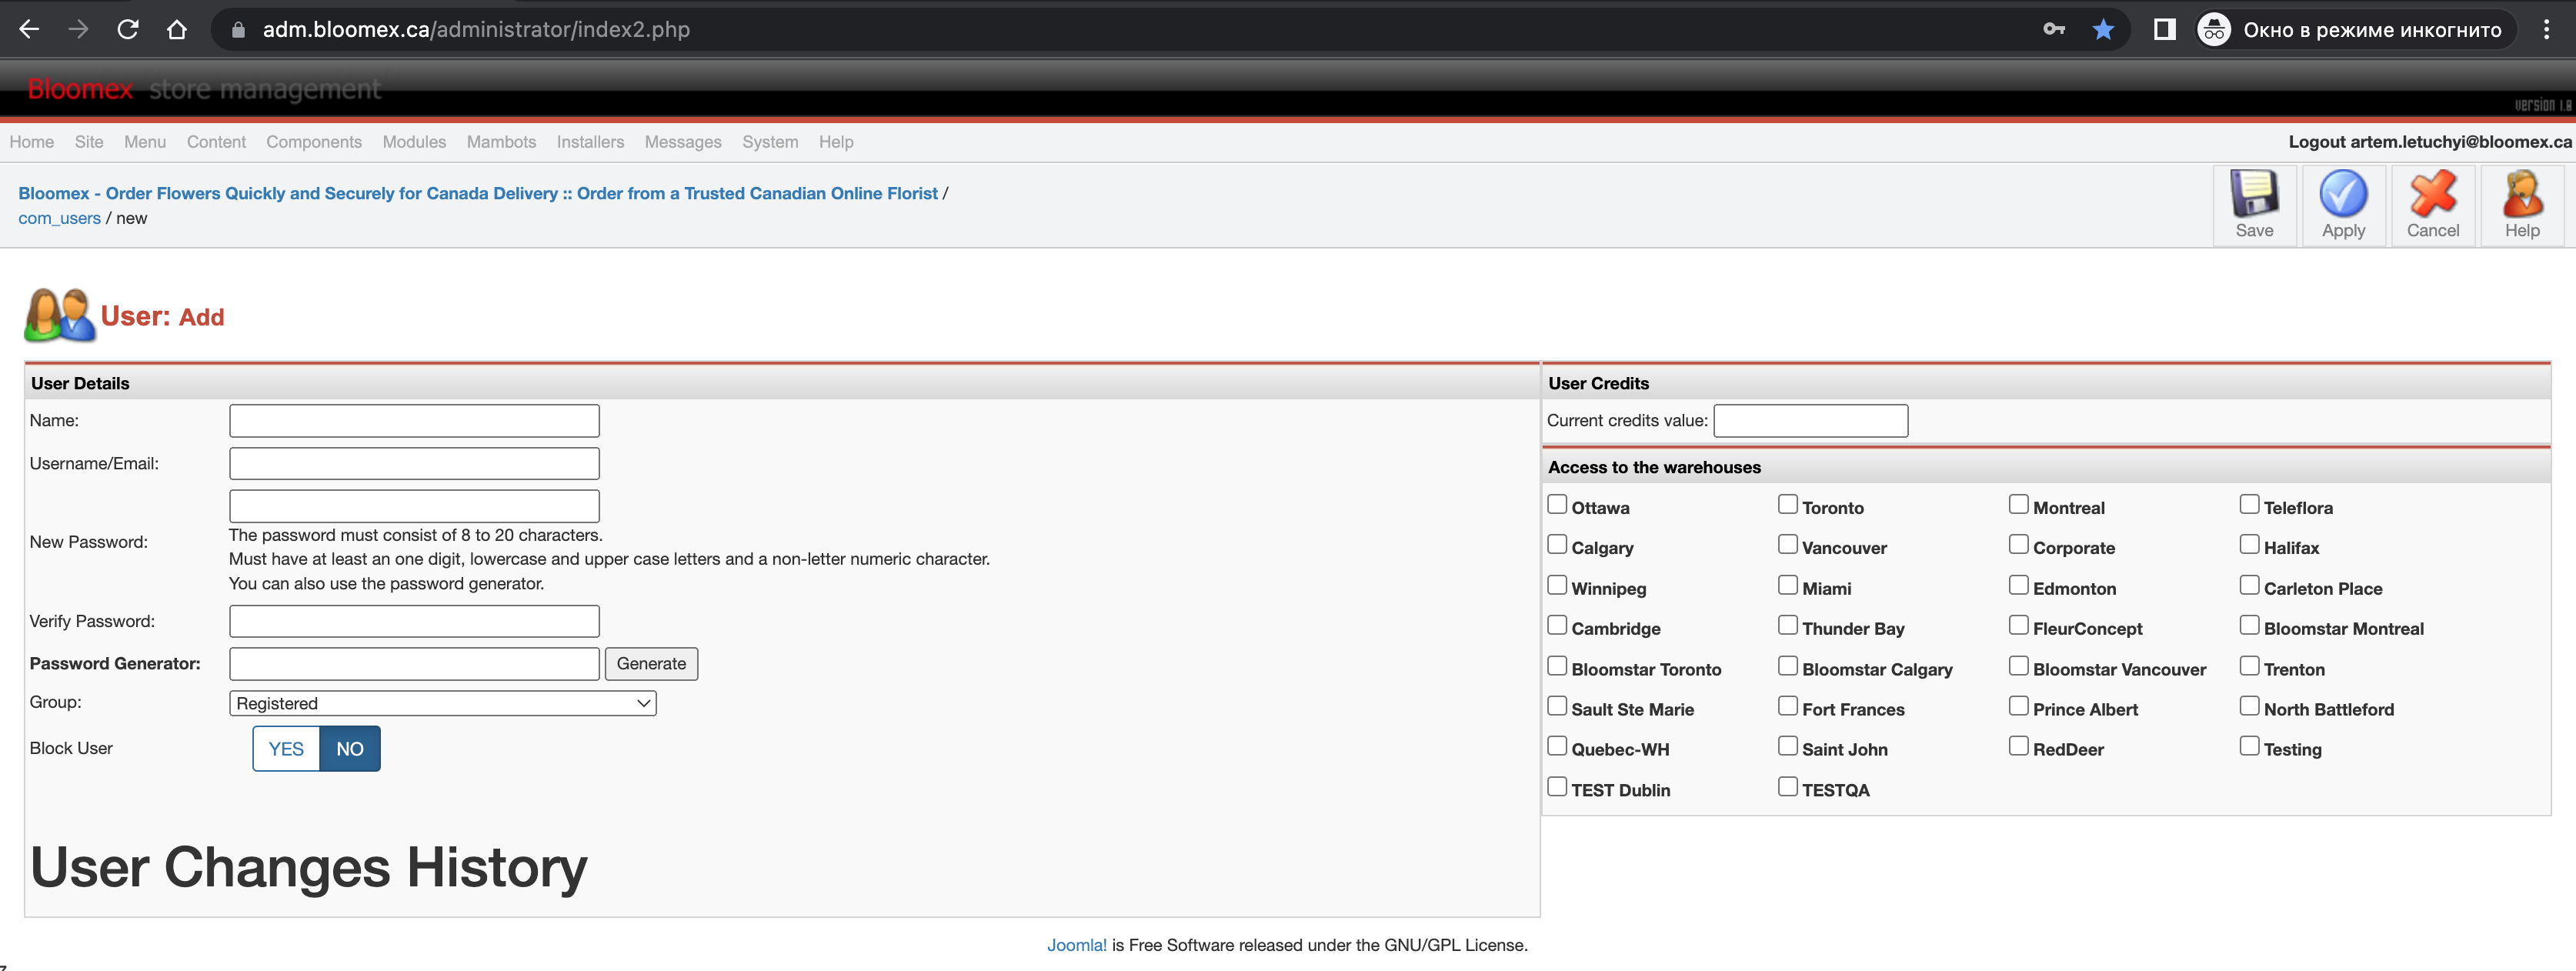
Task: Open the Help menu in the menu bar
Action: [836, 142]
